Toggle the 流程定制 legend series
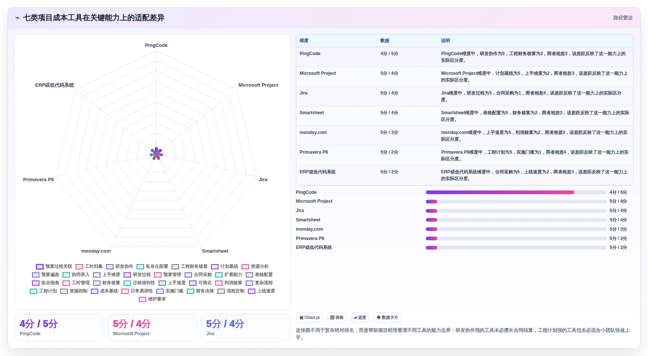648x356 pixels. tap(231, 291)
